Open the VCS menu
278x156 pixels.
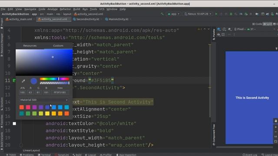click(102, 9)
